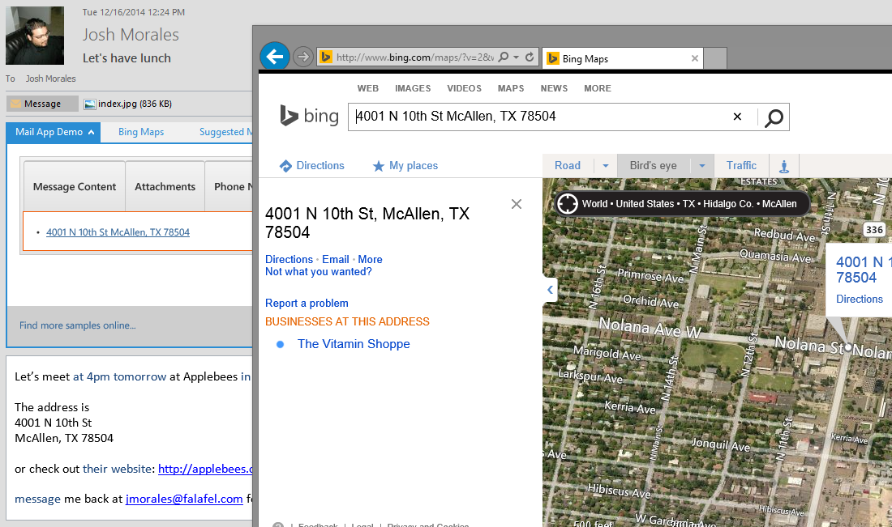Open The Vitamin Shoppe business link
The width and height of the screenshot is (892, 527).
pos(354,344)
